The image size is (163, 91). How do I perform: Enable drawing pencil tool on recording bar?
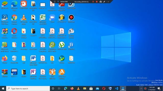tap(104, 2)
